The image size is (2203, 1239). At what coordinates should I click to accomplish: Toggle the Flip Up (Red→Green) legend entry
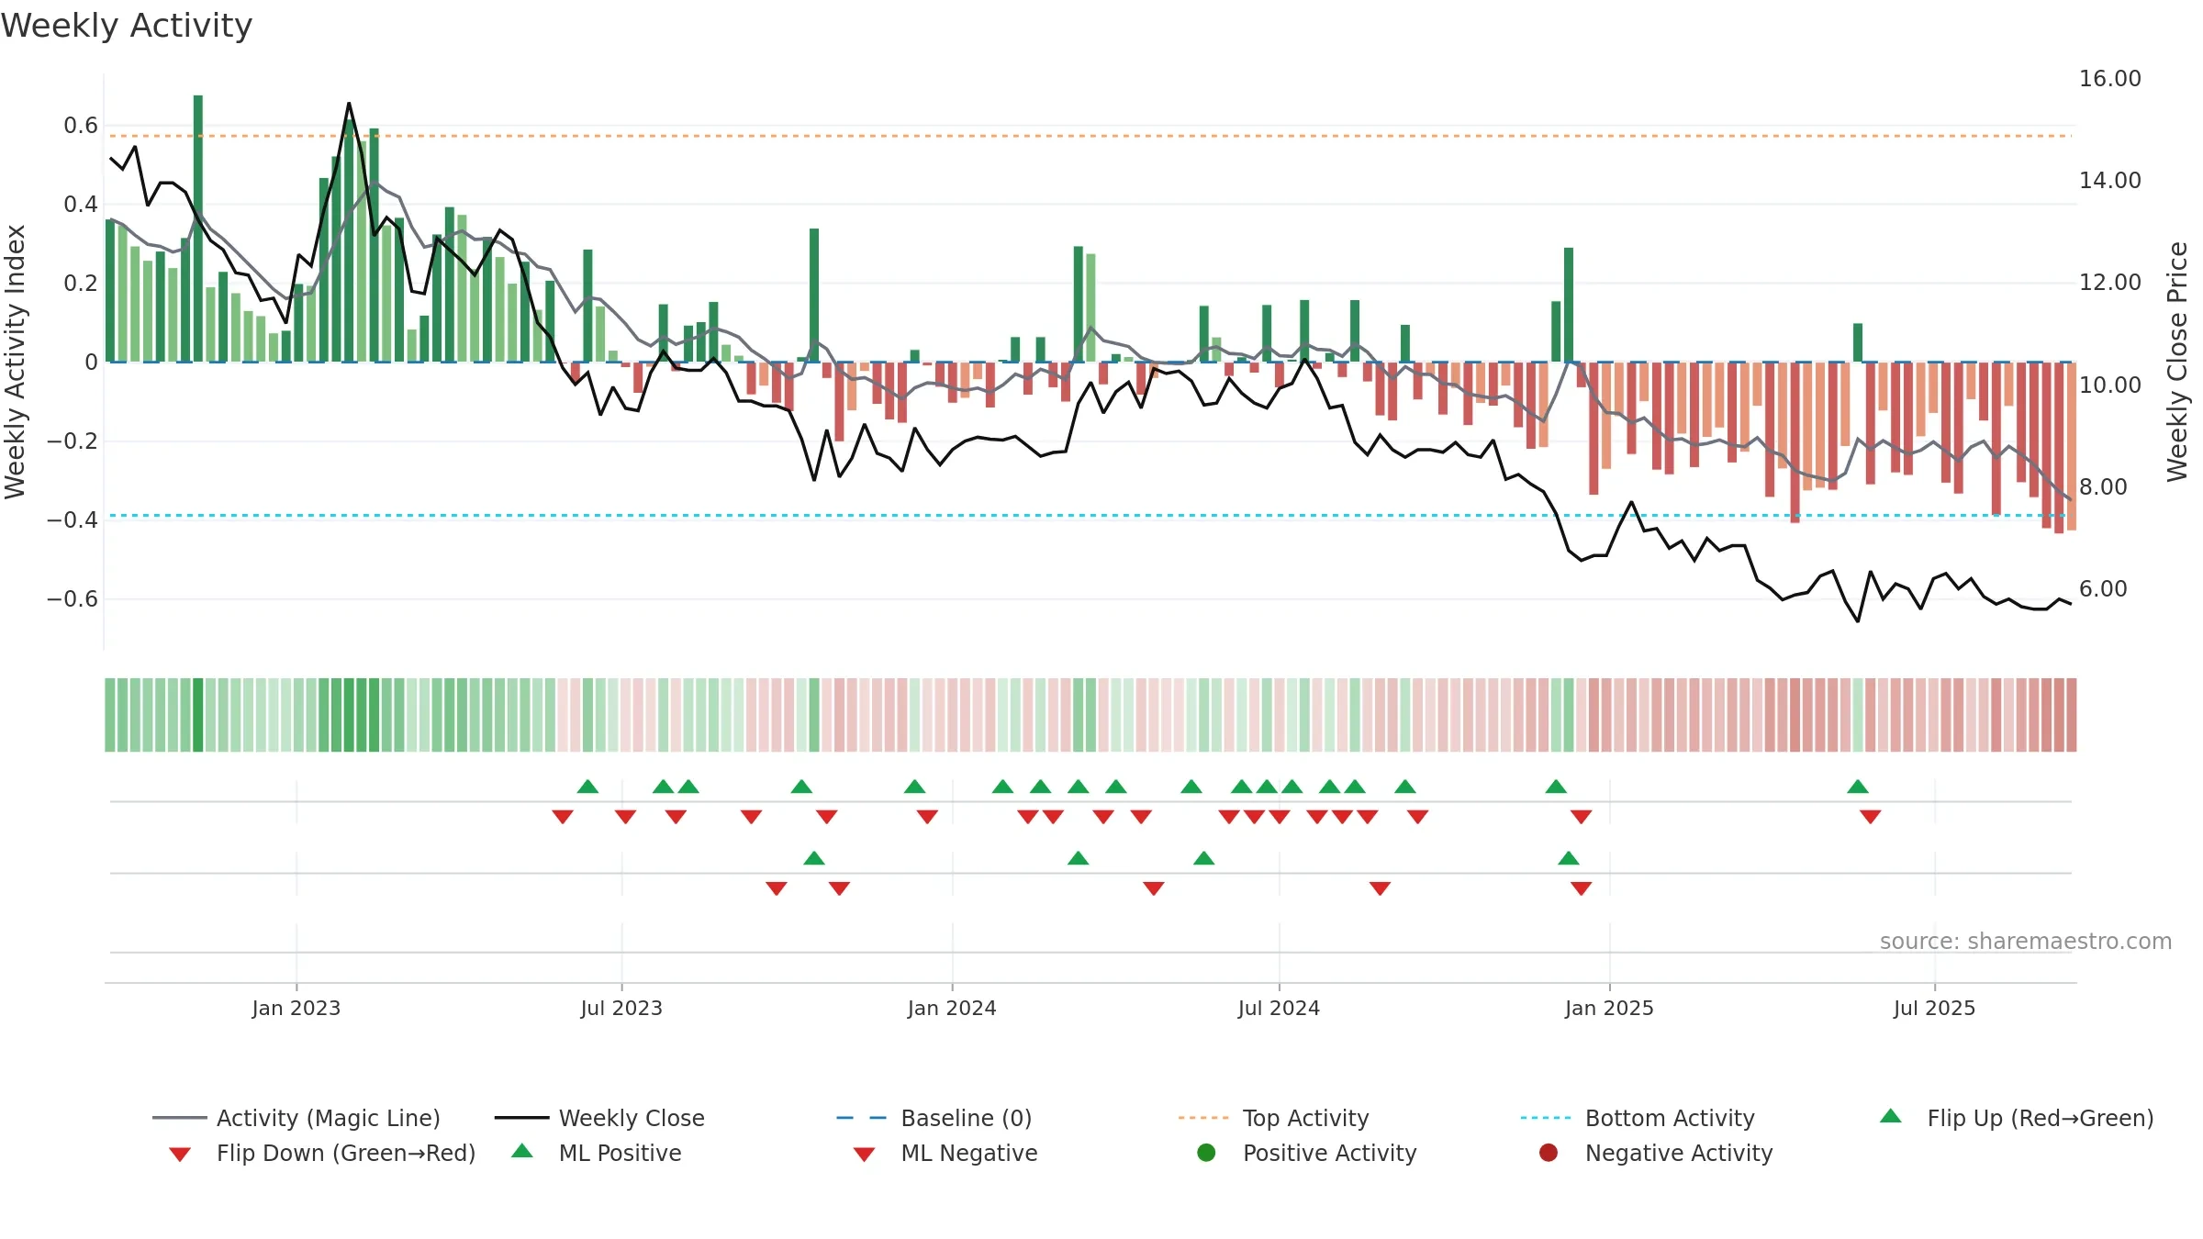[x=2017, y=1118]
